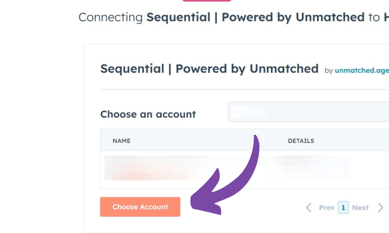Sort by the DETAILS column header
Viewport: 389px width, 233px height.
pyautogui.click(x=301, y=141)
